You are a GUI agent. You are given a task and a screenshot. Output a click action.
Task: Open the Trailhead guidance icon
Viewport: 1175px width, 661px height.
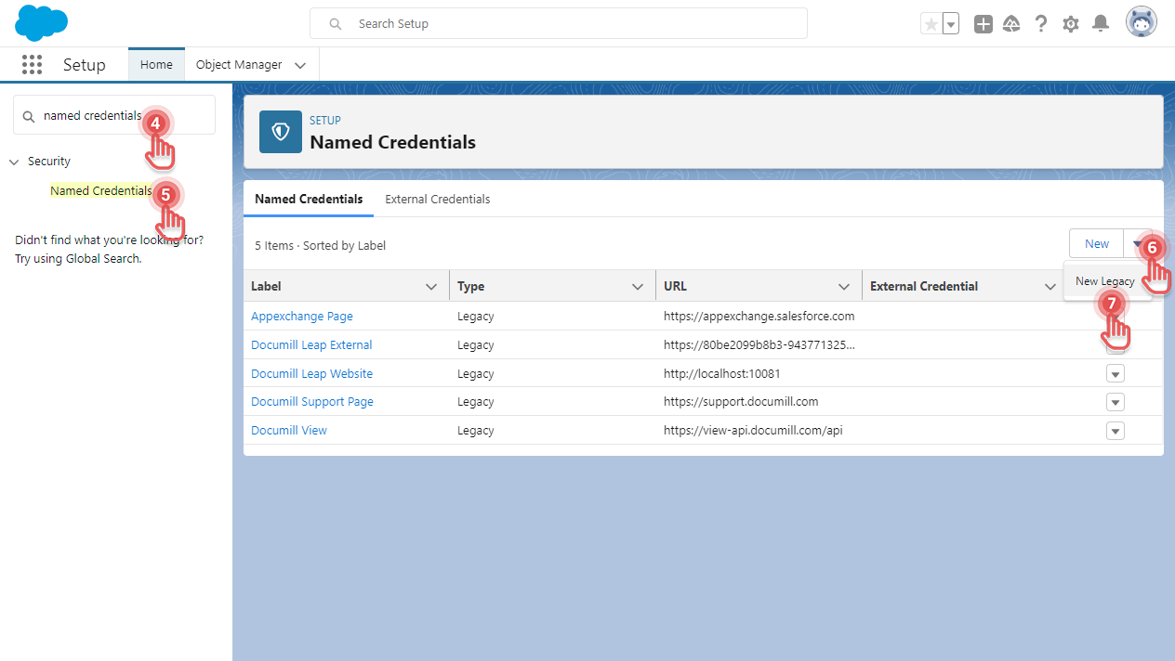coord(1011,24)
